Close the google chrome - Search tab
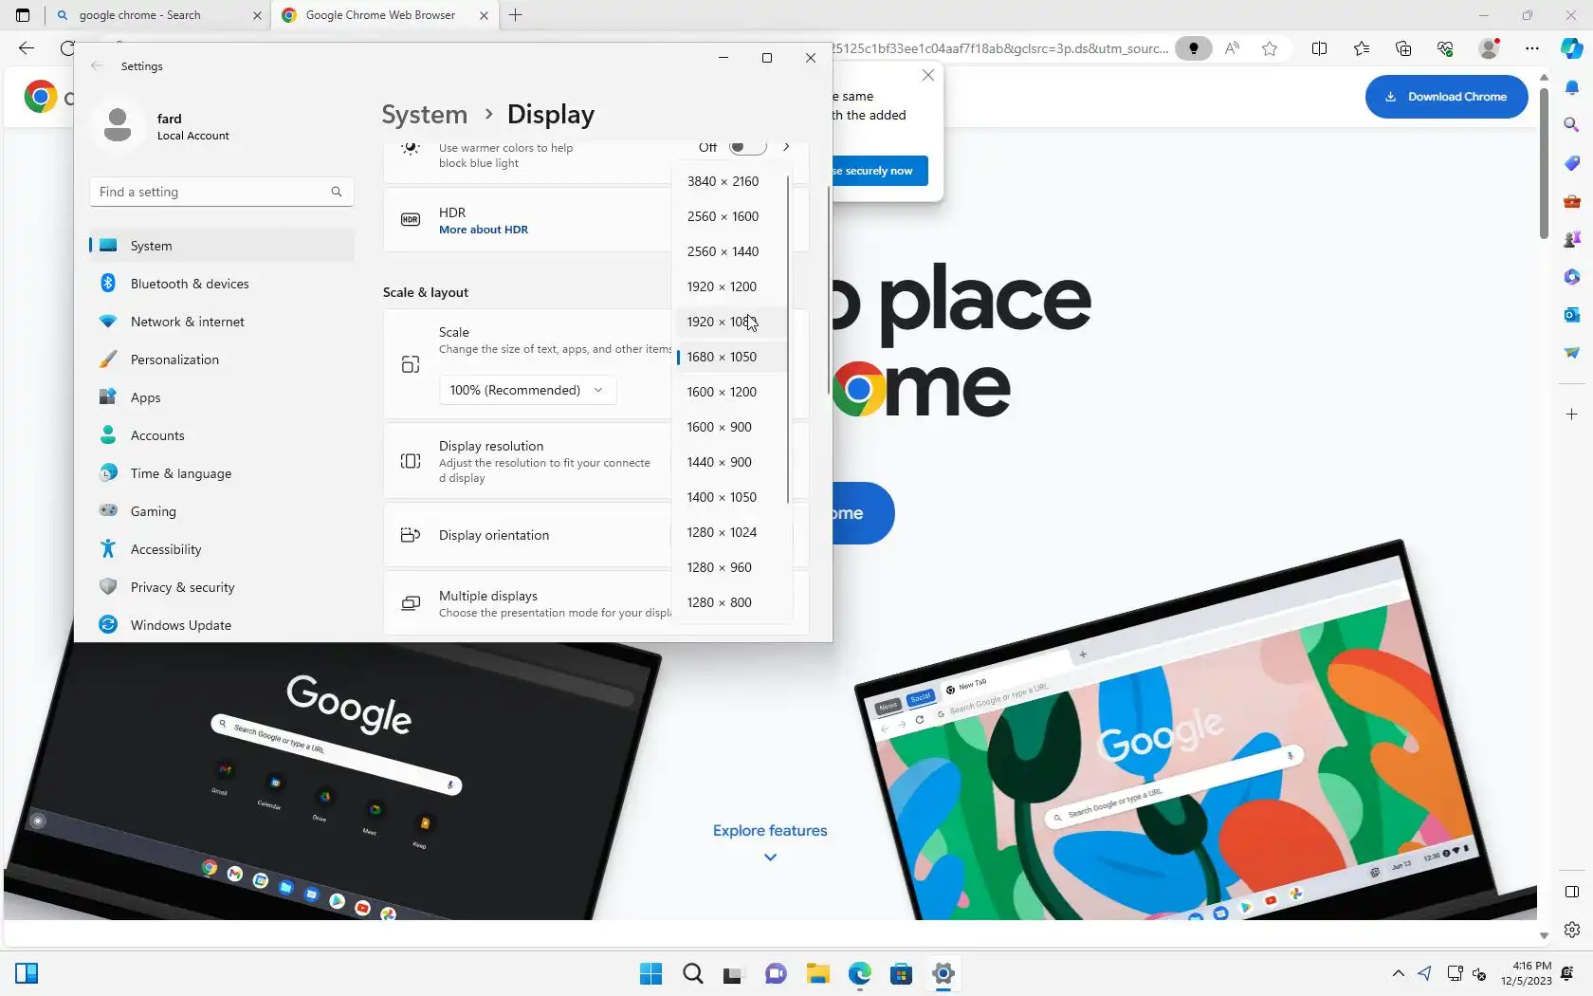 [257, 15]
